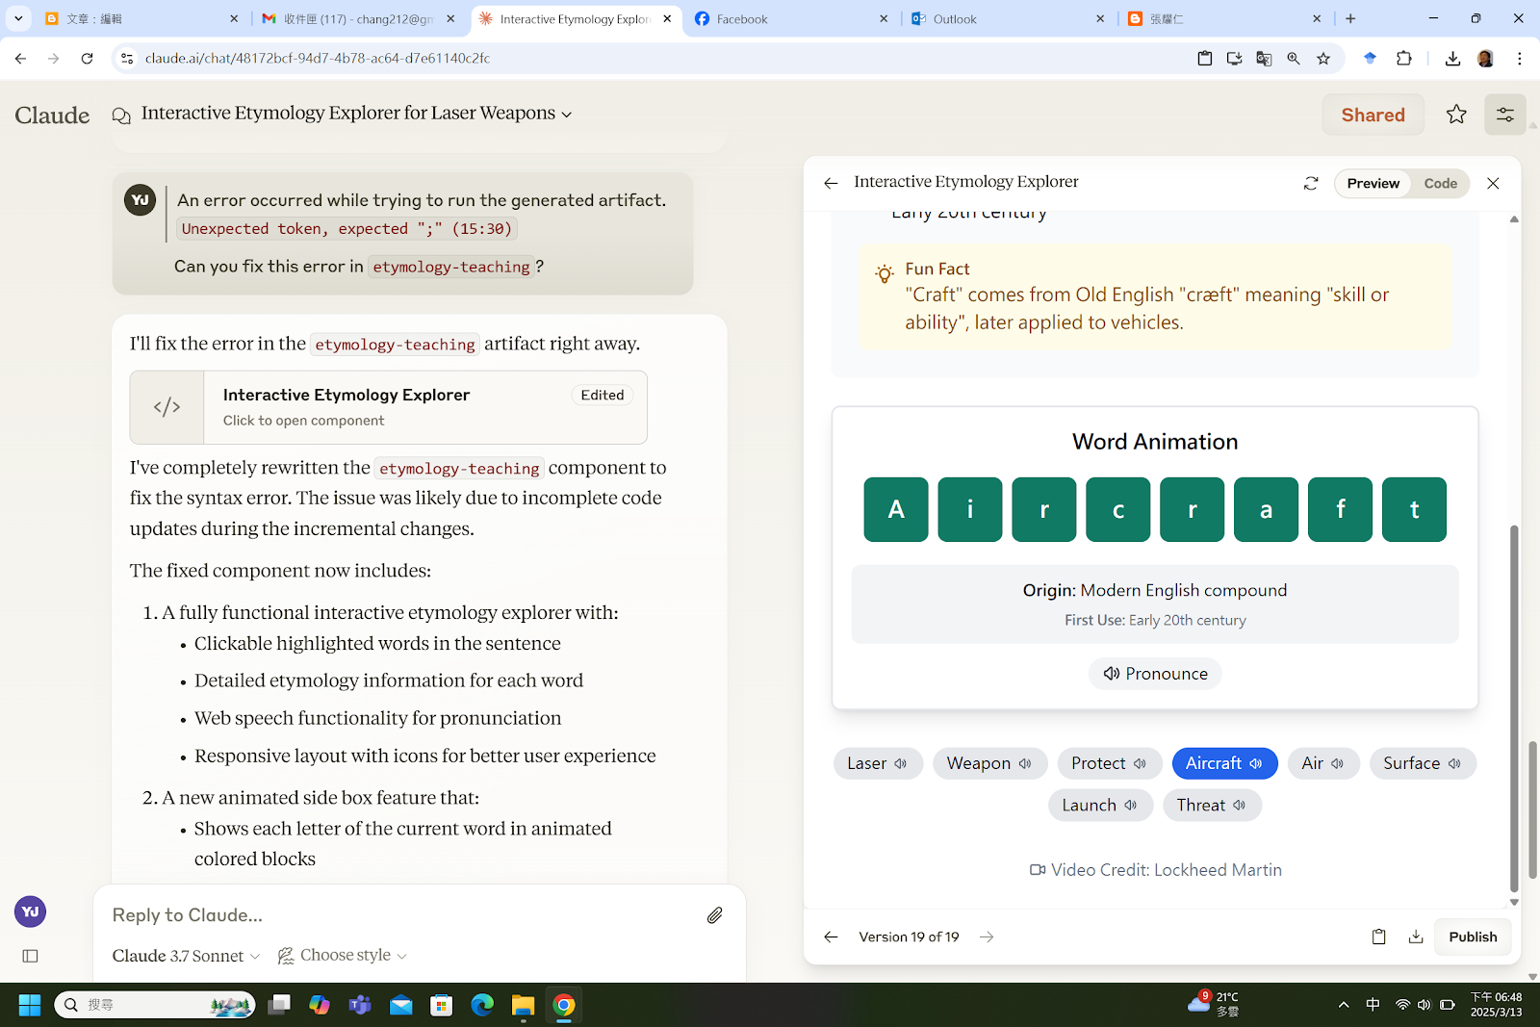
Task: Open the browser tab search dropdown
Action: coord(18,18)
